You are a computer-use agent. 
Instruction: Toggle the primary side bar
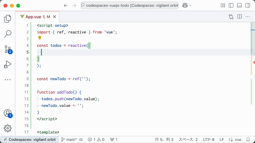(231, 6)
